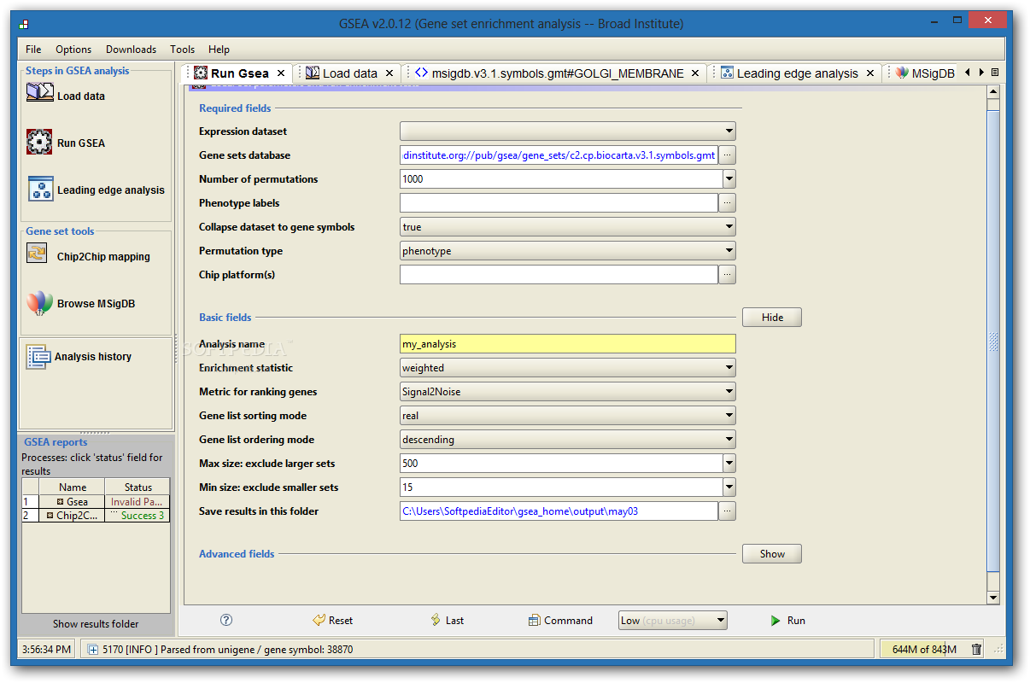Image resolution: width=1030 pixels, height=683 pixels.
Task: Open Max size exclude larger sets dropdown
Action: point(729,464)
